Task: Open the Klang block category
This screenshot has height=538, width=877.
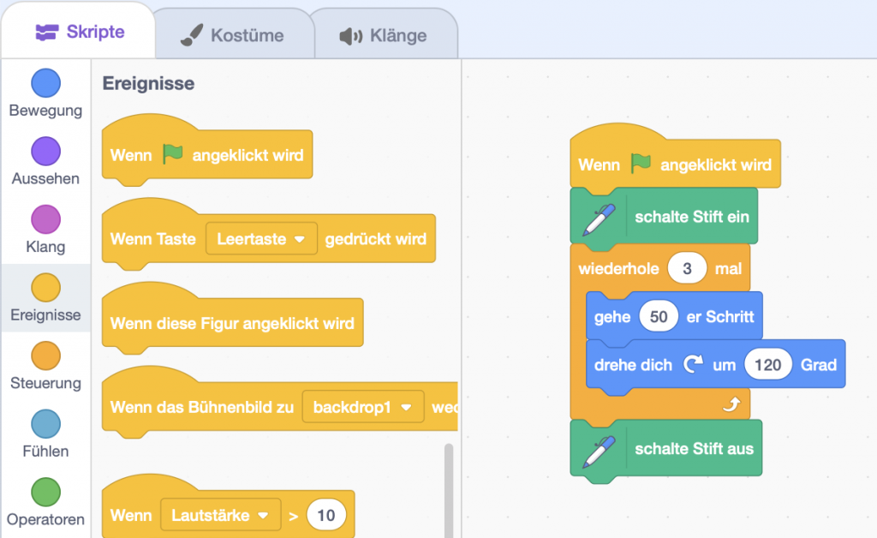Action: point(45,220)
